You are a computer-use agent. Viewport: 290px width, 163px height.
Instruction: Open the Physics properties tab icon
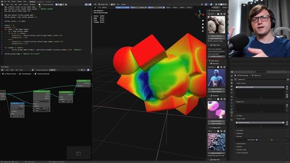point(232,106)
